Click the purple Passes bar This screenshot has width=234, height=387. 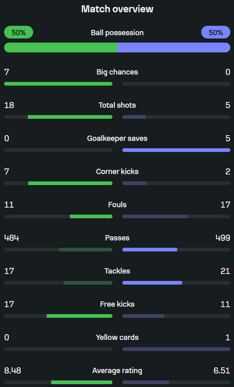coord(150,249)
